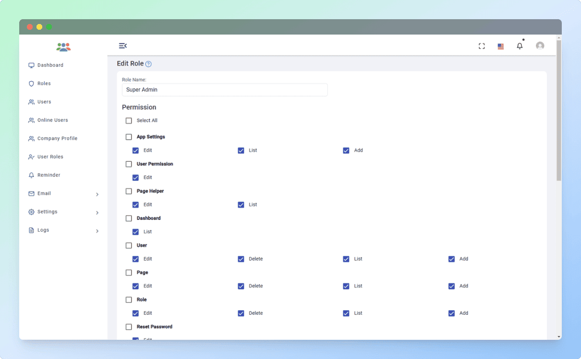Click the Company Profile icon in sidebar
Screen dimensions: 581x359
click(x=31, y=138)
